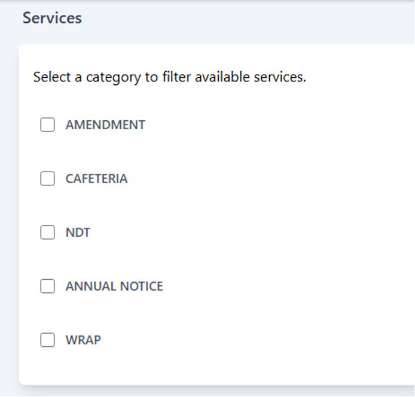Click the NDT label text
The width and height of the screenshot is (415, 397).
pyautogui.click(x=78, y=233)
